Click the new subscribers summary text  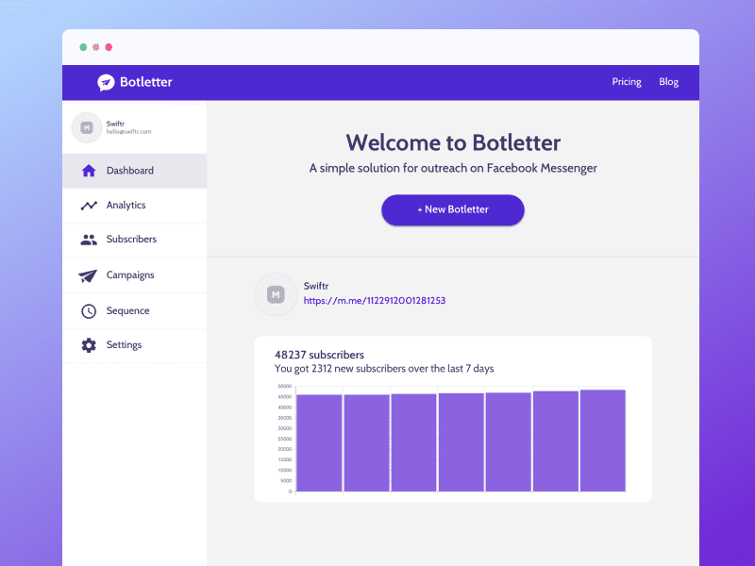(385, 369)
